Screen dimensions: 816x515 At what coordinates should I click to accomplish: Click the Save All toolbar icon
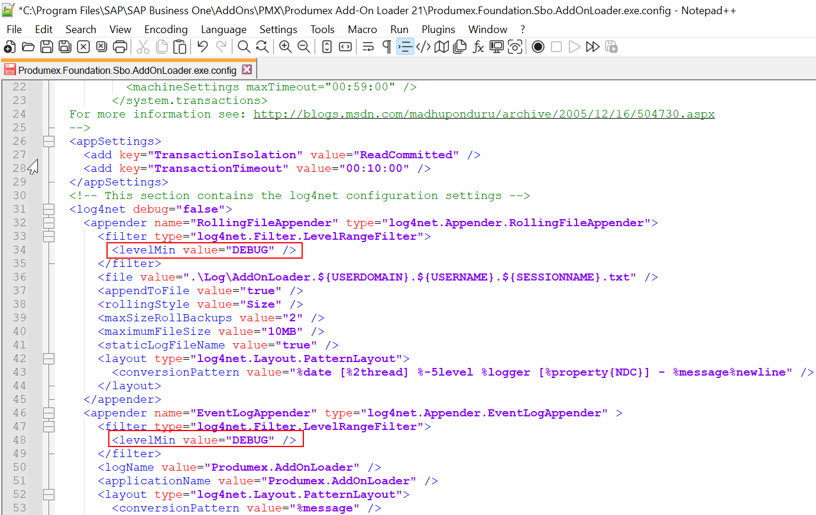(x=65, y=47)
